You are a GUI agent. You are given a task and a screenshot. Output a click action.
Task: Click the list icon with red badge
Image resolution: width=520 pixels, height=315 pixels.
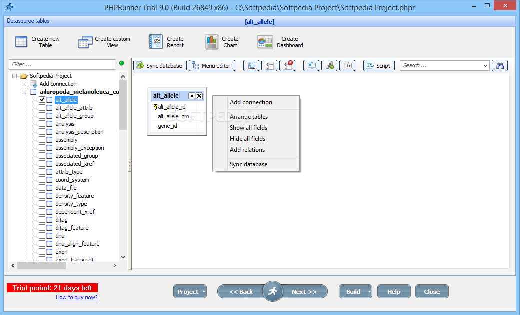click(288, 65)
